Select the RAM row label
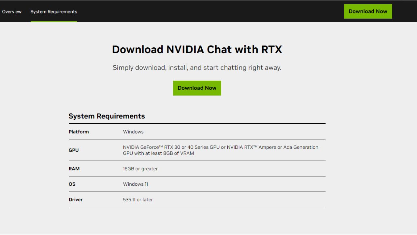Viewport: 417px width, 235px height. click(74, 169)
